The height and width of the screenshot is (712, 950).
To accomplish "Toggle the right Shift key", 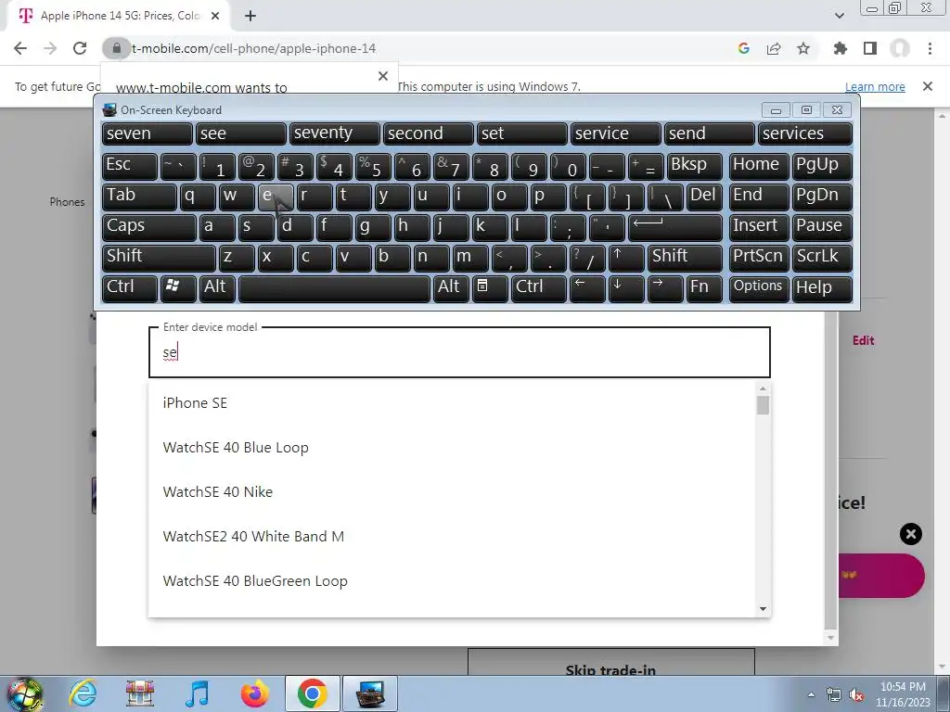I will pyautogui.click(x=685, y=258).
